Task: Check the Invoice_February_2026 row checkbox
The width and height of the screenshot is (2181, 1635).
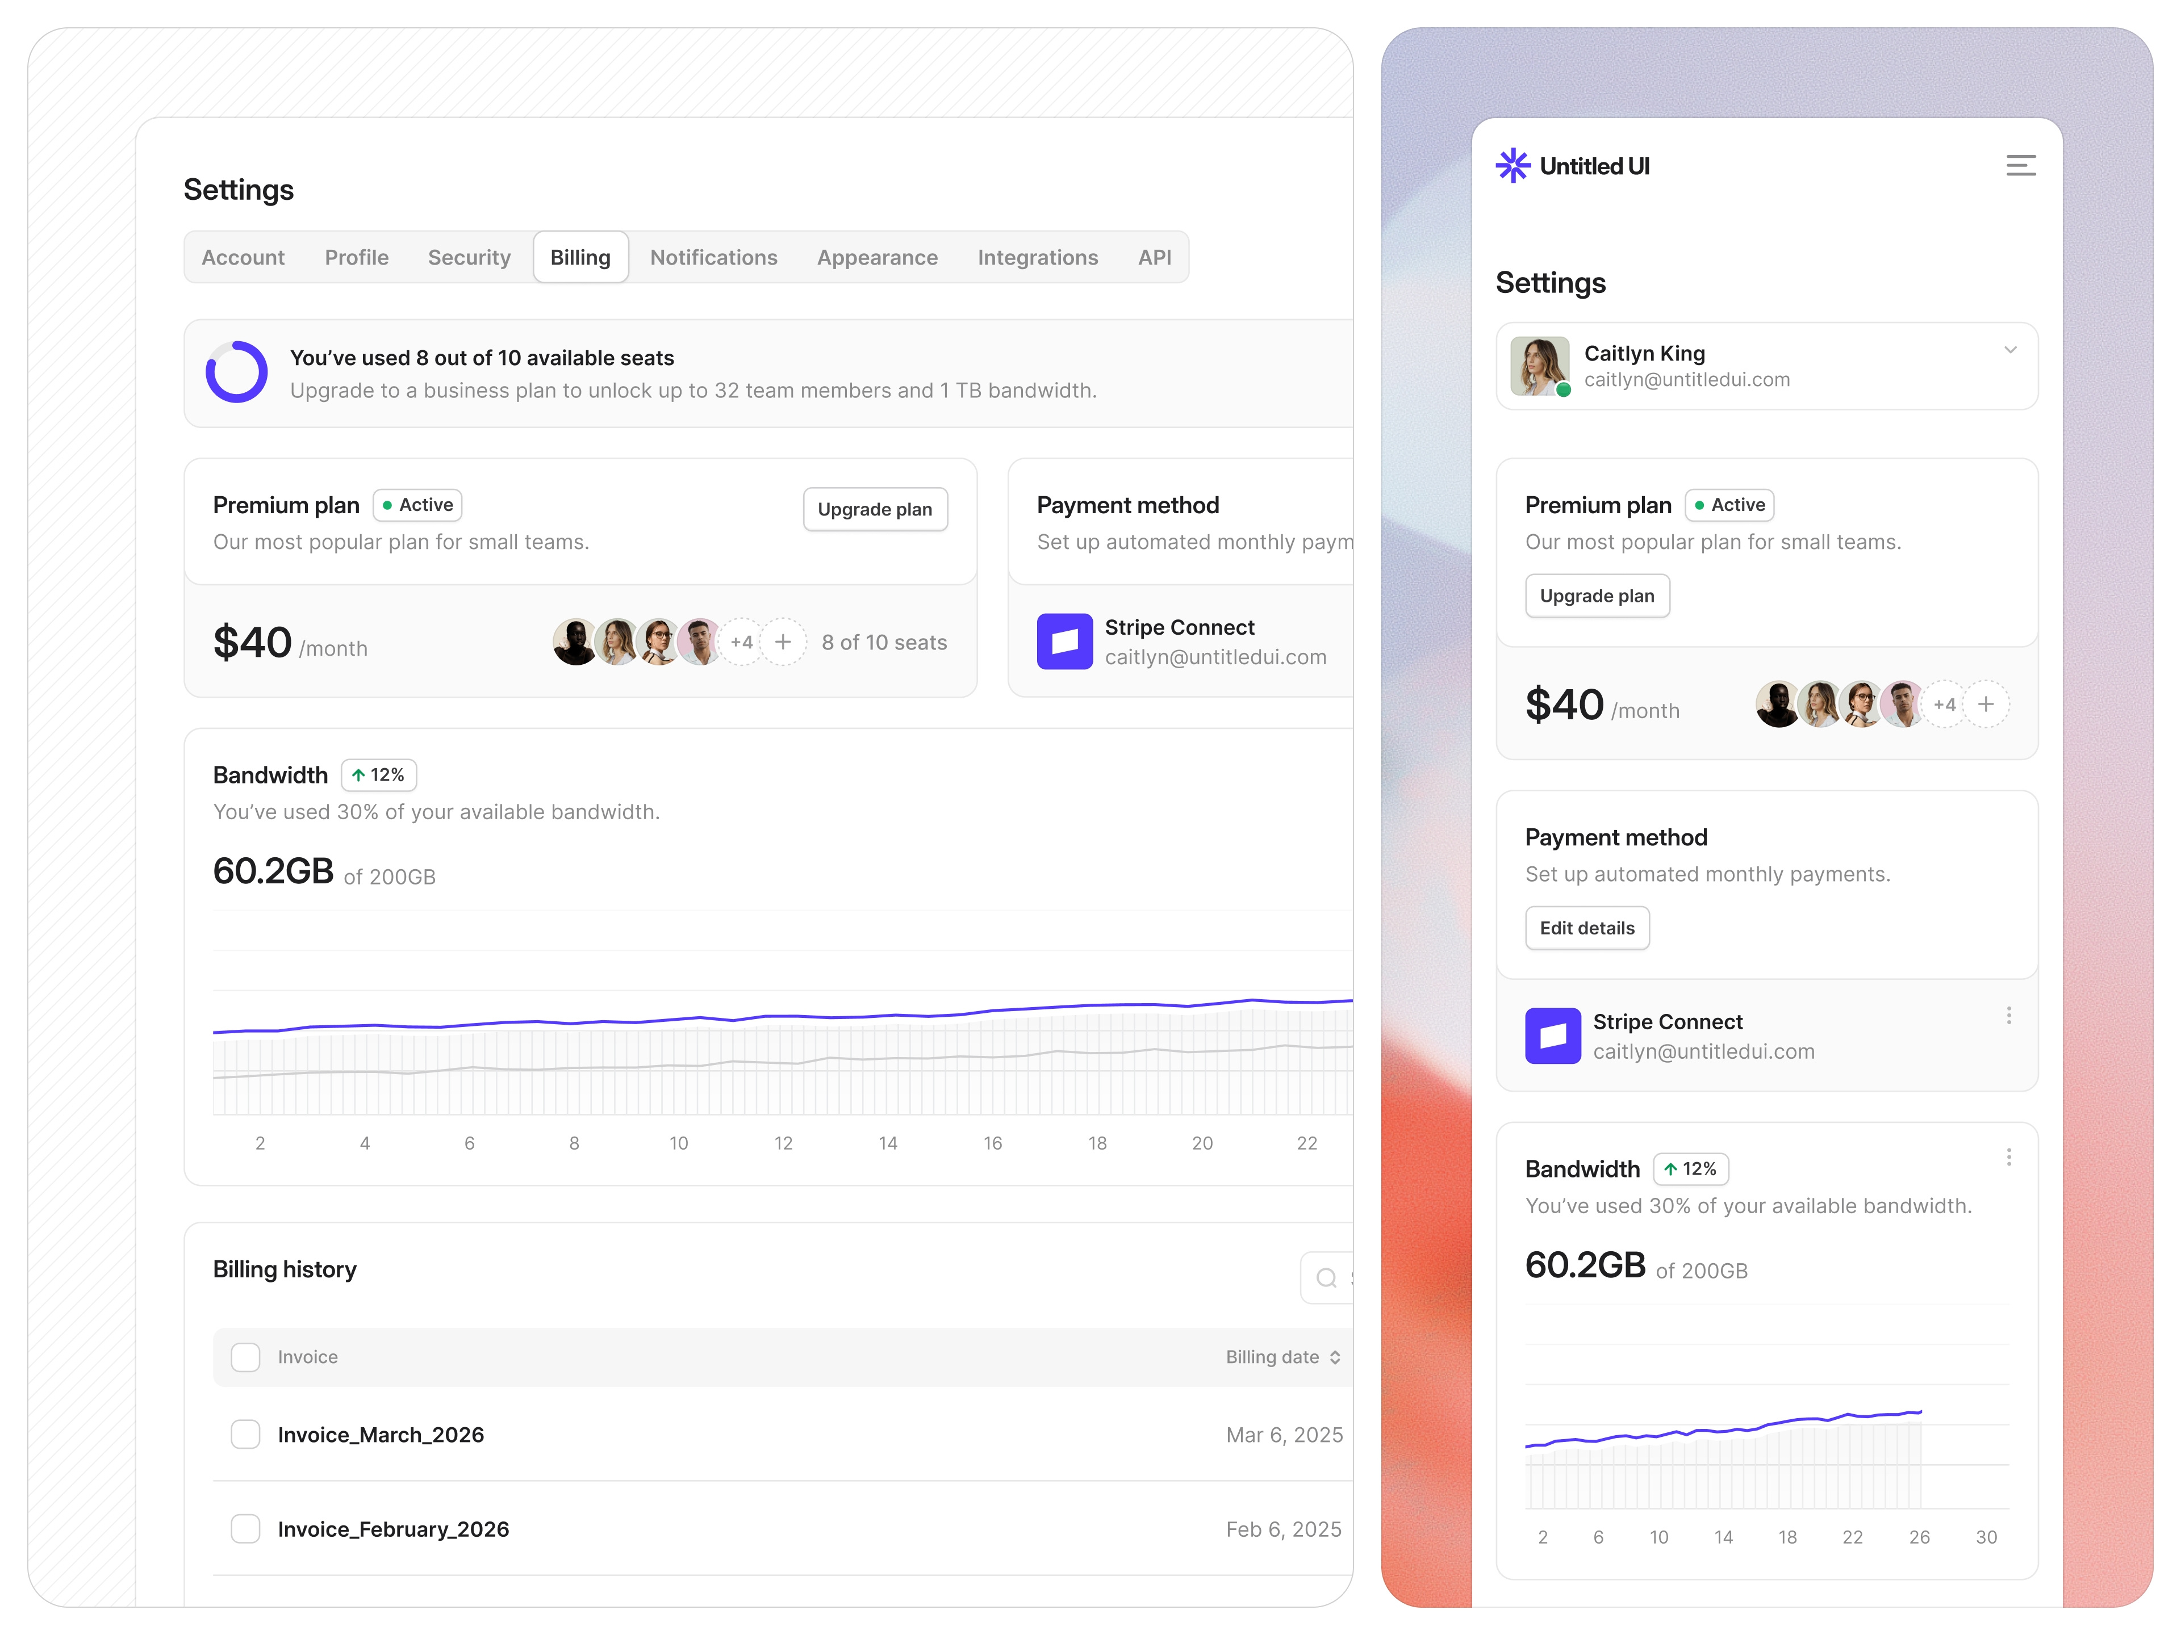Action: 245,1529
